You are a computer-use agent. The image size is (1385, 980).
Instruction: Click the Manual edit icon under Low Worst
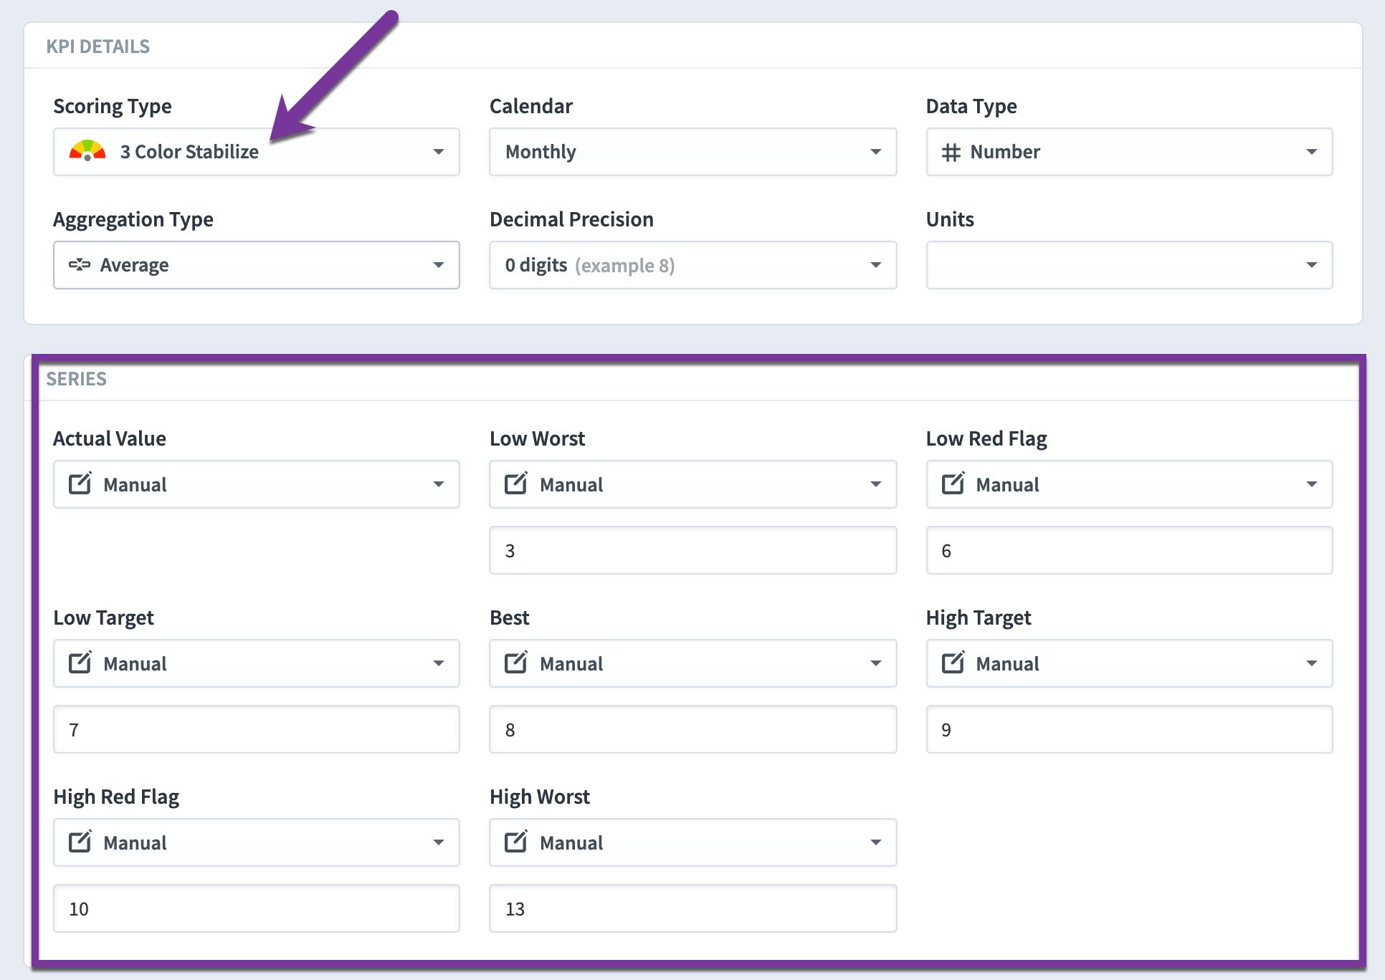[516, 484]
